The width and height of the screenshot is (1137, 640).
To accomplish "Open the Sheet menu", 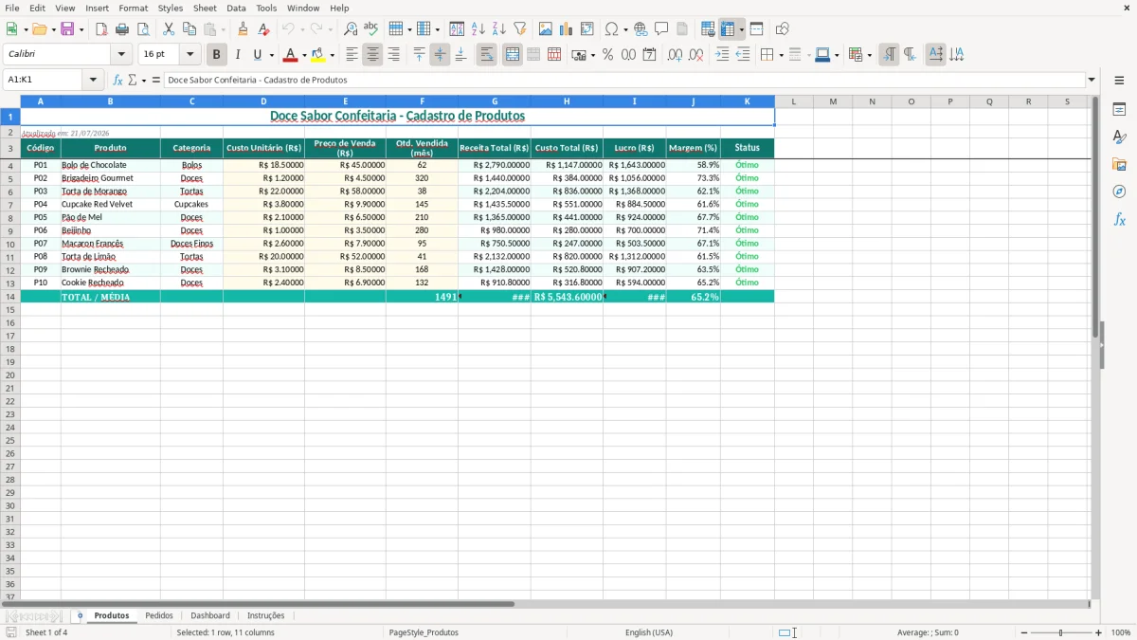I will [205, 8].
